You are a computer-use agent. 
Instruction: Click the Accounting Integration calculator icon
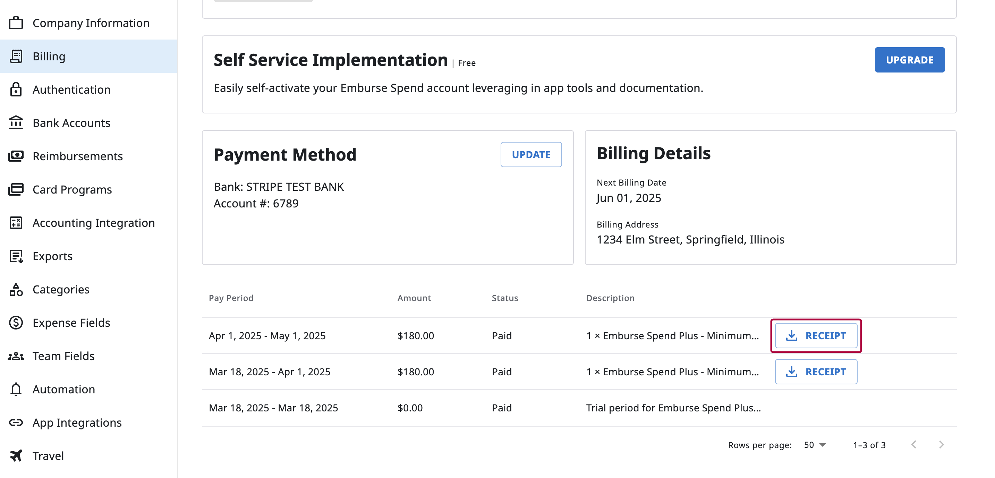click(x=16, y=223)
